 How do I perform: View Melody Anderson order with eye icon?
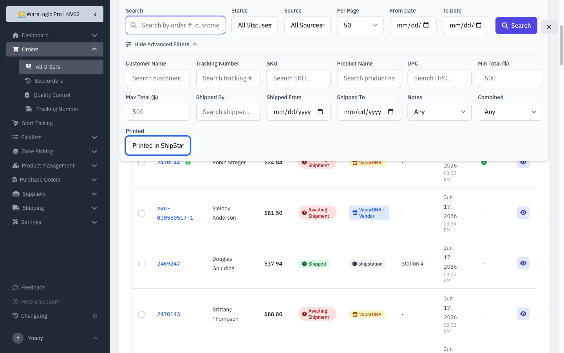pos(523,213)
